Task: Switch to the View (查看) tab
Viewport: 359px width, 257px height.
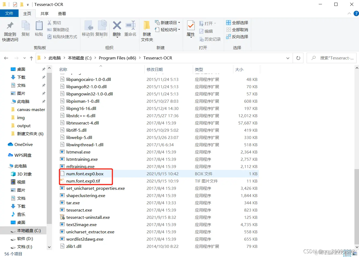Action: pyautogui.click(x=62, y=14)
